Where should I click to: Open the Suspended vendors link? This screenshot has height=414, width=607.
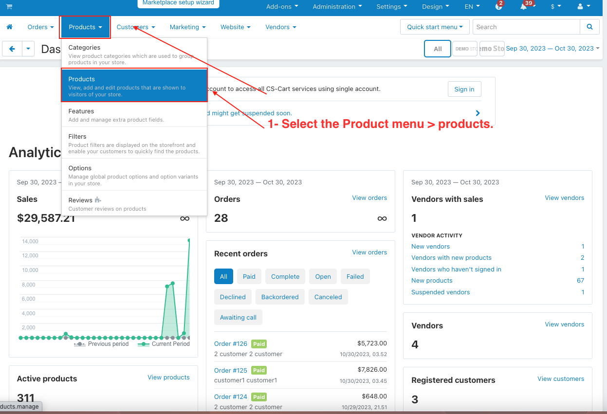point(441,292)
